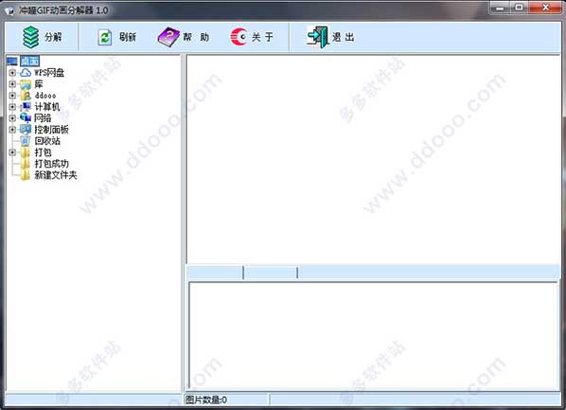Viewport: 566px width, 410px height.
Task: Select the 桌面 root tree item
Action: click(x=29, y=61)
